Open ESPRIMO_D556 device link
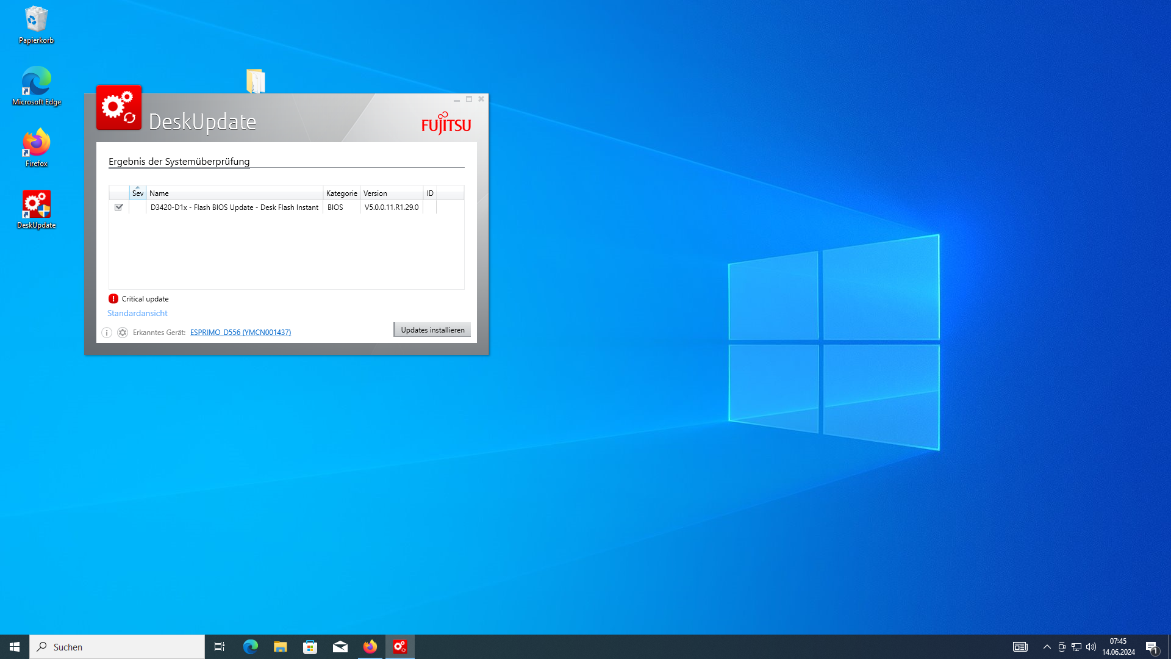 tap(240, 333)
